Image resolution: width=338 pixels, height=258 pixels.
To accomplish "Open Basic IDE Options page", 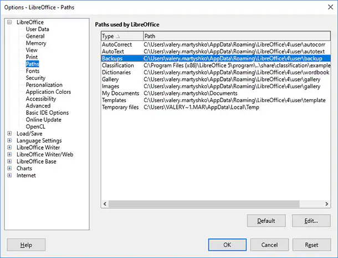I will [x=47, y=113].
